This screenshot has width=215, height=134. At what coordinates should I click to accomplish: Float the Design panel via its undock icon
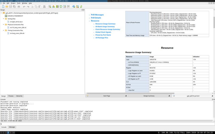pyautogui.click(x=82, y=10)
